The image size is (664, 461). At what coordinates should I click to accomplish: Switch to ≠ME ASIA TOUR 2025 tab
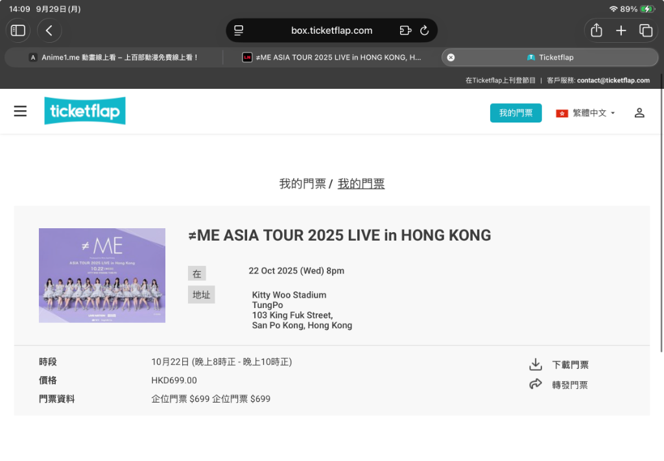coord(331,57)
